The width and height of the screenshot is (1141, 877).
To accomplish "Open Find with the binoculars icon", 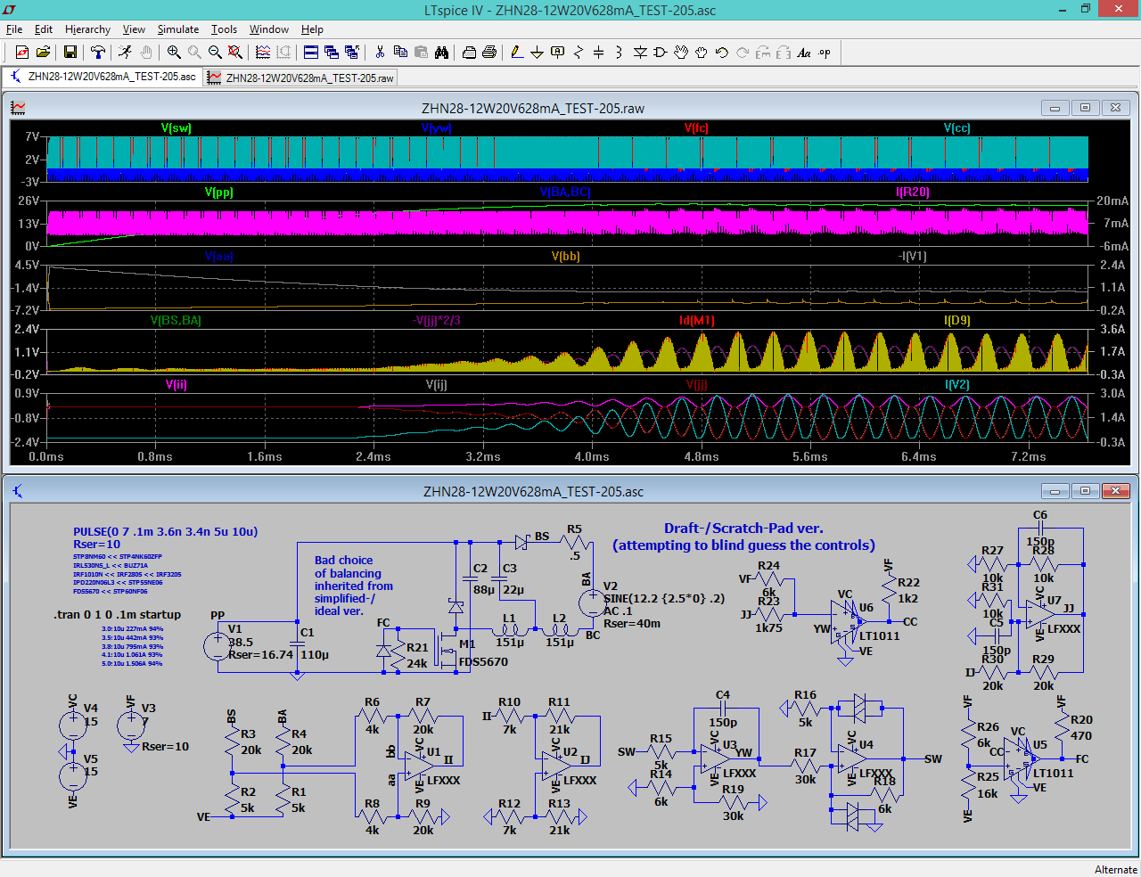I will (x=441, y=53).
